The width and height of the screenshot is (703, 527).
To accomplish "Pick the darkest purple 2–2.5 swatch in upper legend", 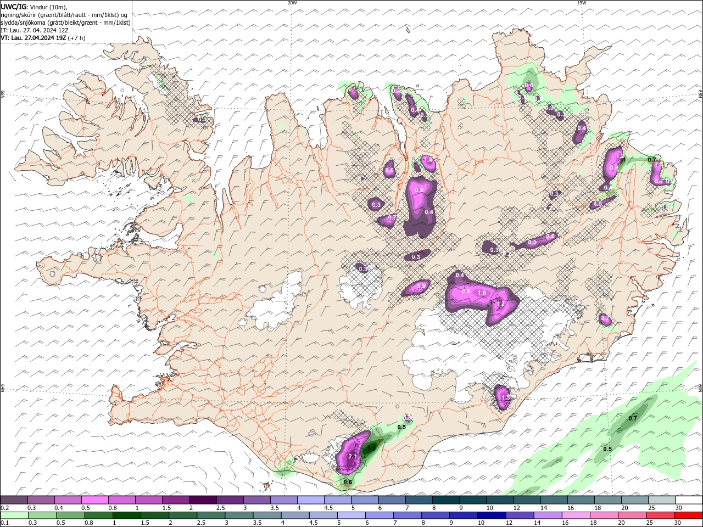I will pyautogui.click(x=203, y=500).
